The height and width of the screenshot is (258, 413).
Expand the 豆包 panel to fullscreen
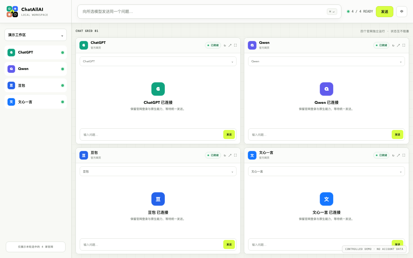tap(235, 155)
